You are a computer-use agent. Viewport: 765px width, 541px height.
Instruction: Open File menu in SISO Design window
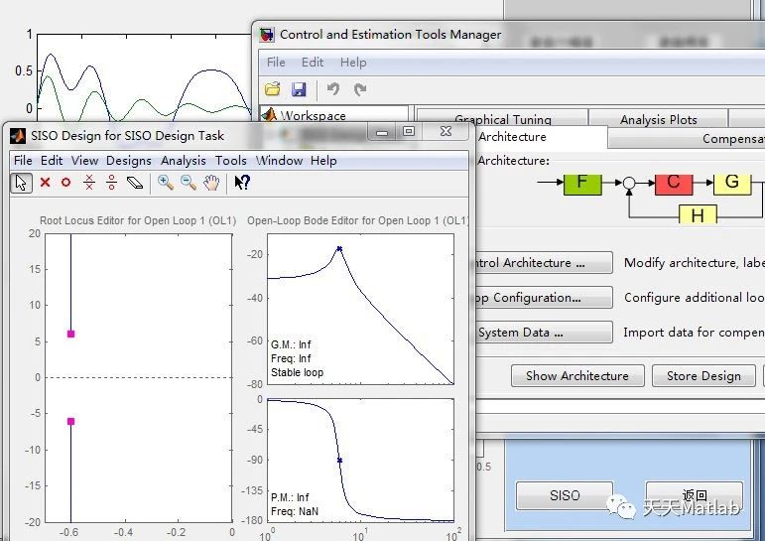[23, 161]
